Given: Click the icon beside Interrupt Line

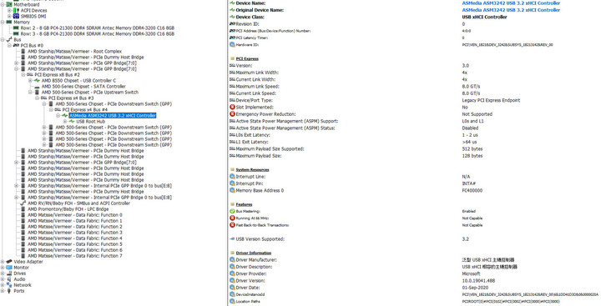Looking at the screenshot, I should (232, 177).
